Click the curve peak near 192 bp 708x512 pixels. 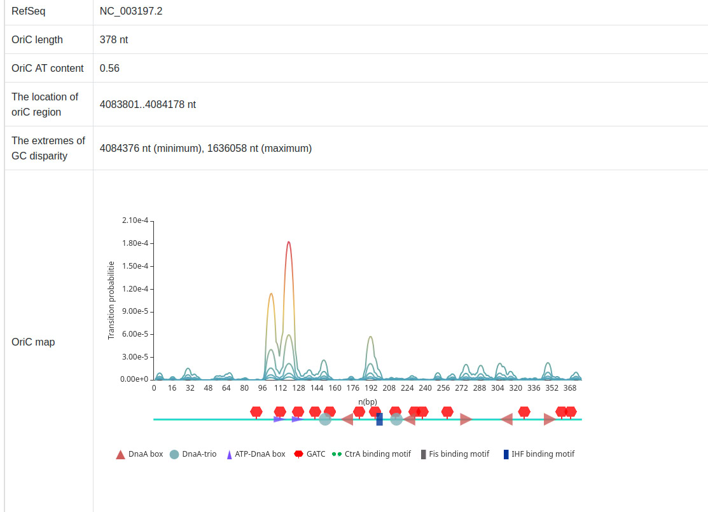tap(370, 337)
